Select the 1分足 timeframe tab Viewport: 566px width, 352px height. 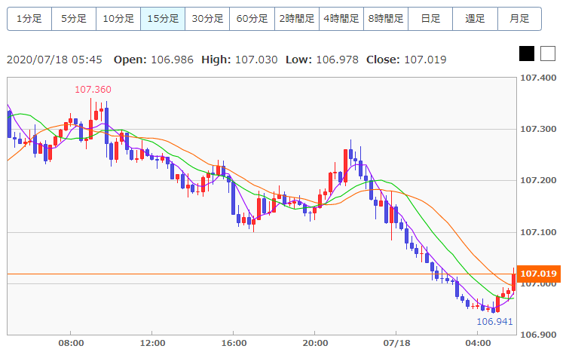(29, 19)
